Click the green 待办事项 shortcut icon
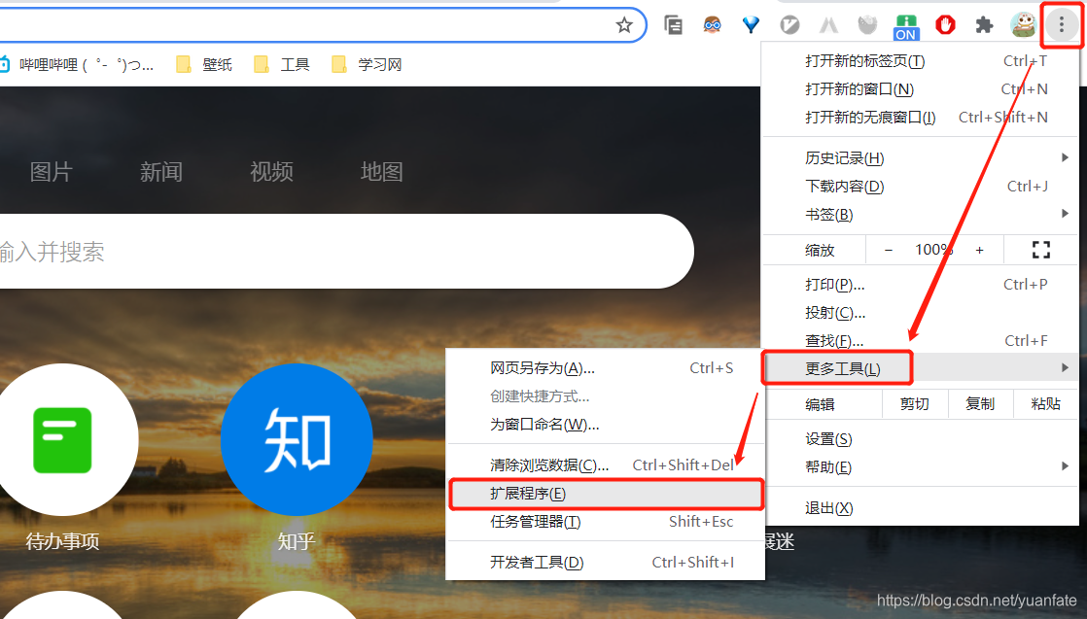 coord(62,440)
